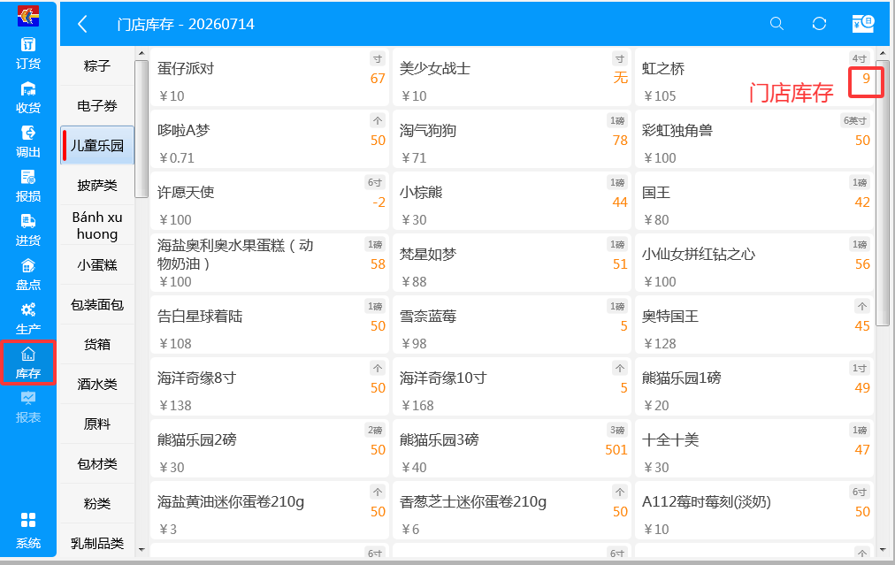Open the 淘气狗狗 product card

pyautogui.click(x=511, y=139)
